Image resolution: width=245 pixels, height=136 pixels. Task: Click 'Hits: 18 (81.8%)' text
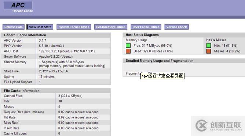226,45
